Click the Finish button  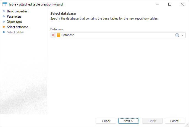152,121
